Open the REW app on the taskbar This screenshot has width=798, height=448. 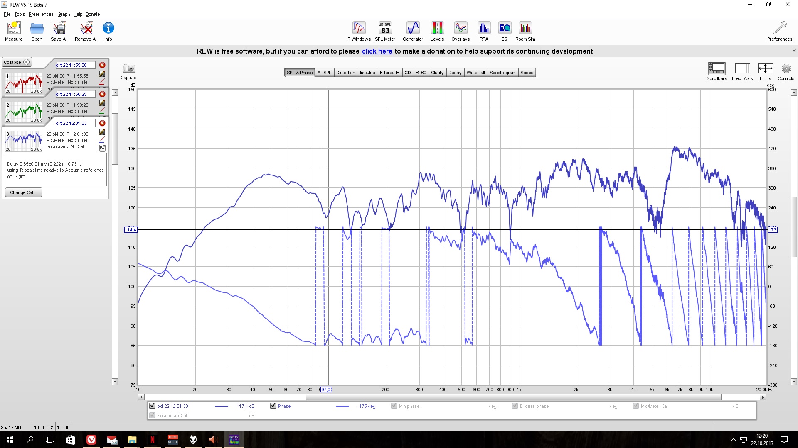tap(234, 440)
